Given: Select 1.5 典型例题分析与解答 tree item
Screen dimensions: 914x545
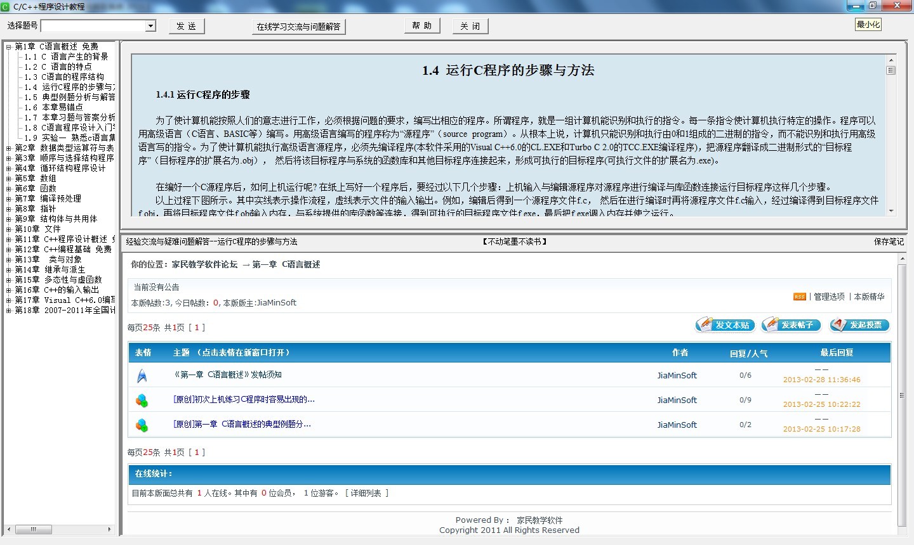Looking at the screenshot, I should click(70, 97).
